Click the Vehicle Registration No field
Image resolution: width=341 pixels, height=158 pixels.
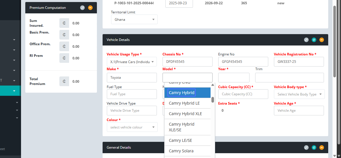pyautogui.click(x=299, y=62)
